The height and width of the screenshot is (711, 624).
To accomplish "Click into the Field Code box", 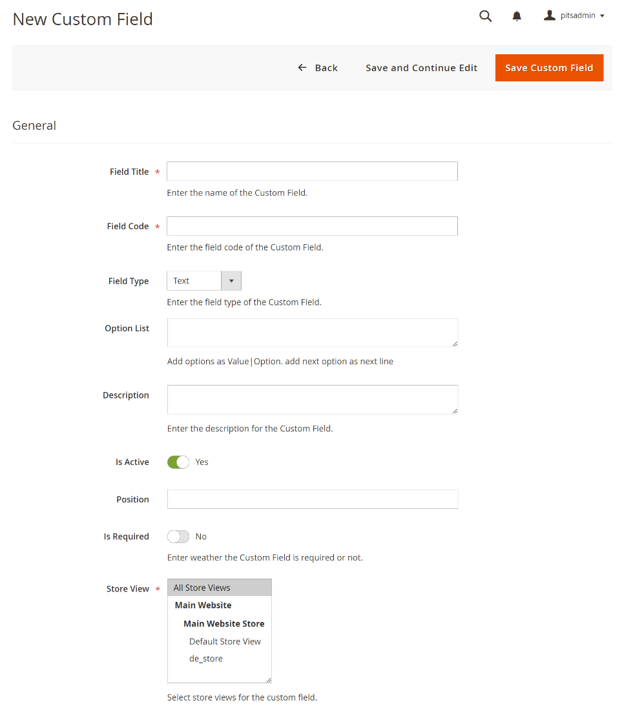I will (312, 226).
